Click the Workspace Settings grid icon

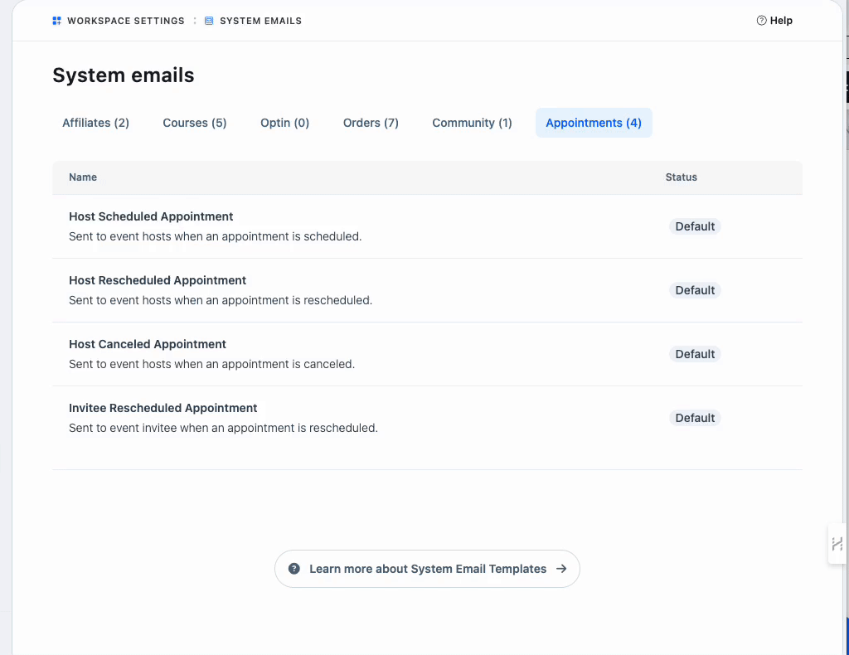tap(57, 21)
